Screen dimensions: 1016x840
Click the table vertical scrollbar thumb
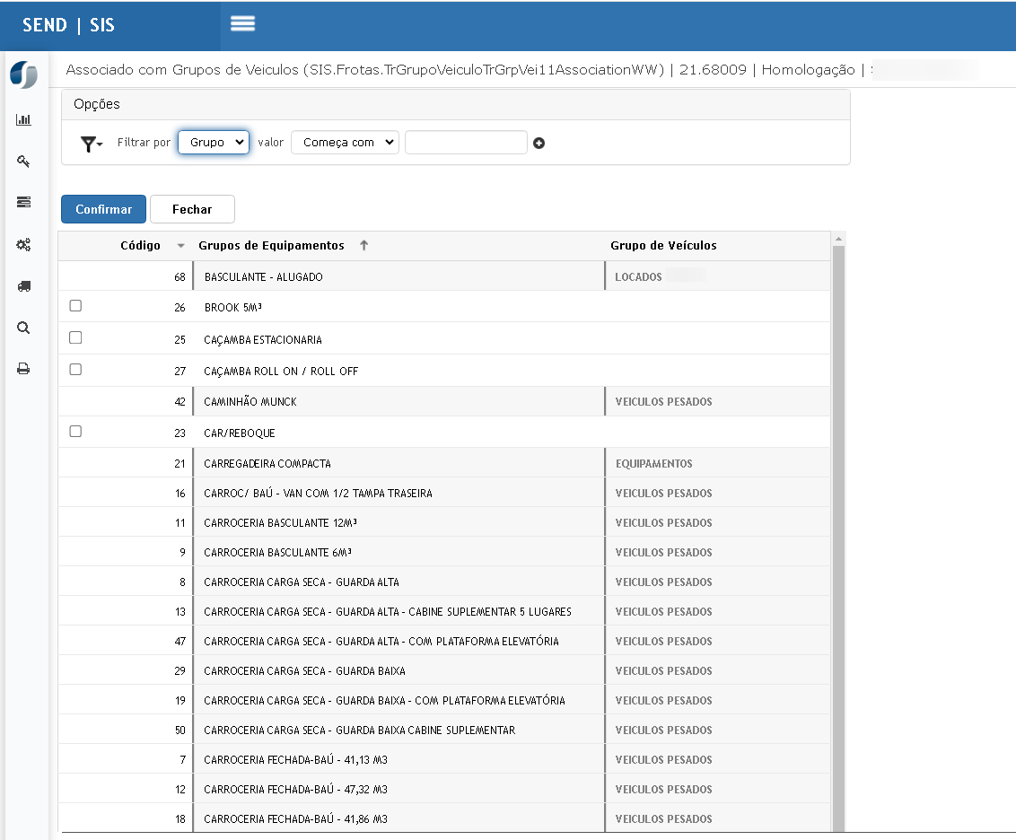click(x=838, y=538)
